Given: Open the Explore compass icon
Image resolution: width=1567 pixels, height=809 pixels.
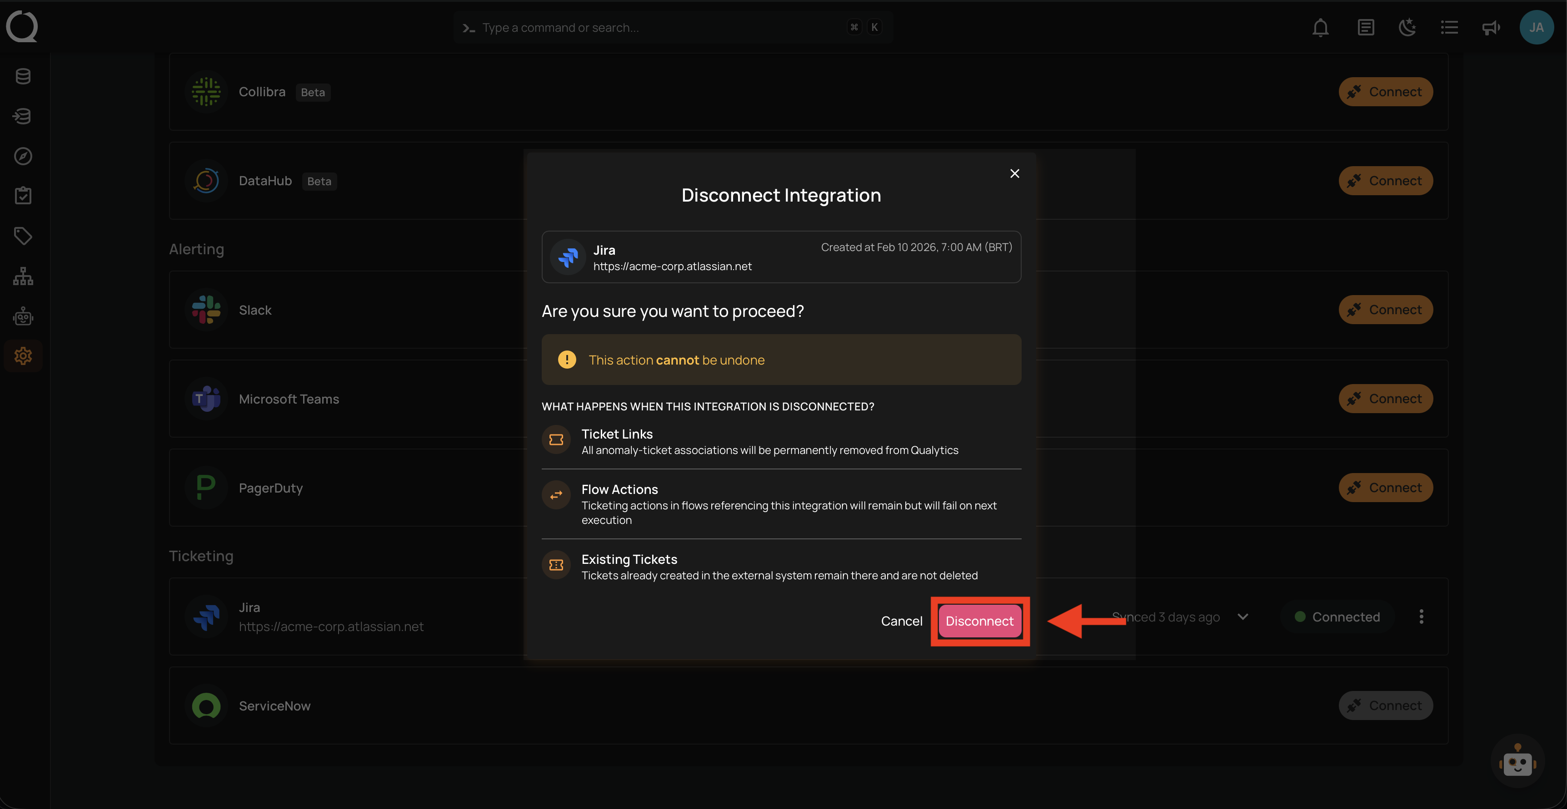Looking at the screenshot, I should (23, 156).
